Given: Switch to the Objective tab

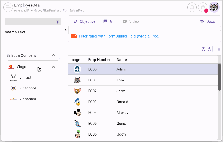Looking at the screenshot, I should 84,21.
